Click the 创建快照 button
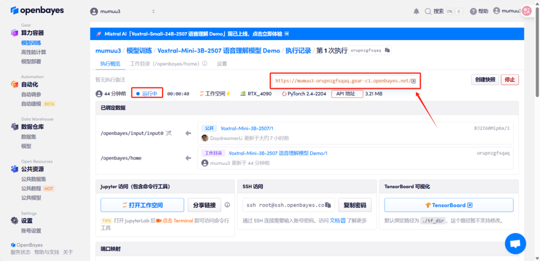Viewport: 540px width, 261px height. pos(485,79)
